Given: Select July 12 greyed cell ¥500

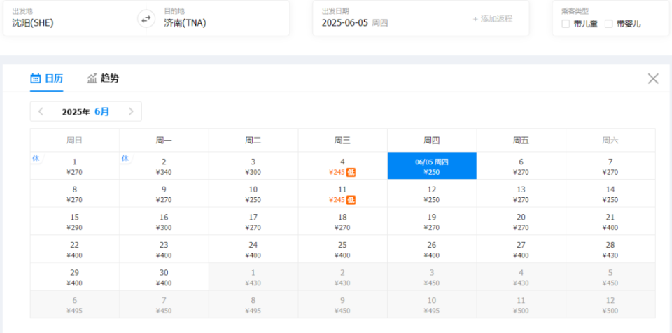Looking at the screenshot, I should [610, 304].
